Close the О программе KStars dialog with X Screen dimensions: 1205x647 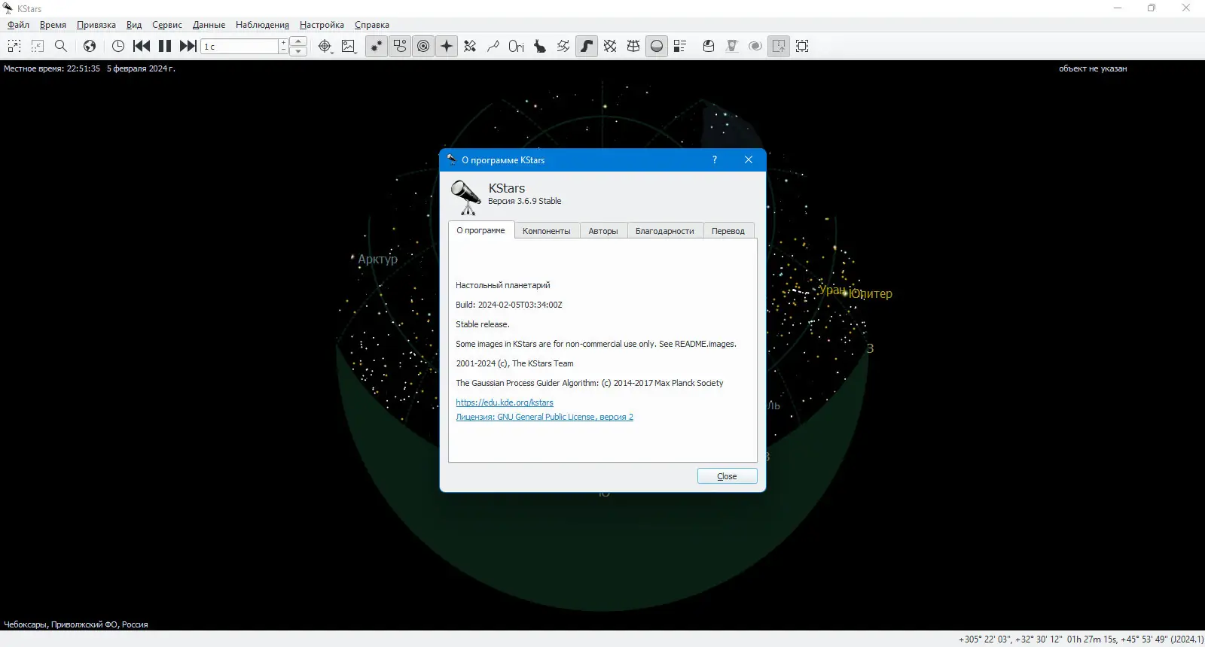click(749, 159)
